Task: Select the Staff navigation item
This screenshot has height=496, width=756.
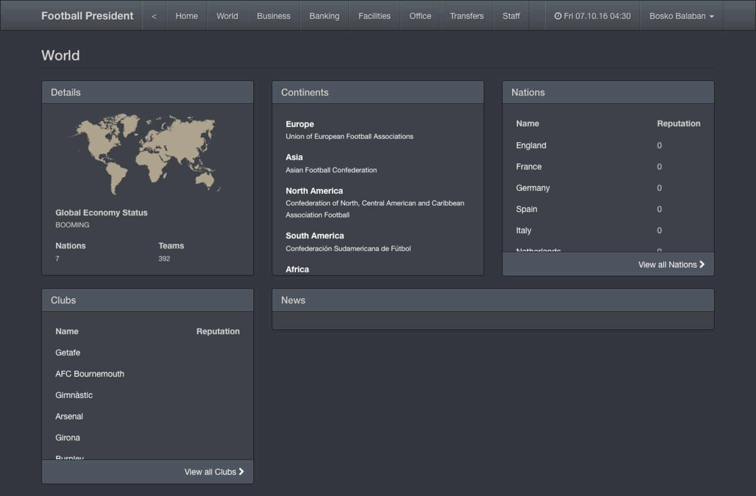Action: click(x=511, y=16)
